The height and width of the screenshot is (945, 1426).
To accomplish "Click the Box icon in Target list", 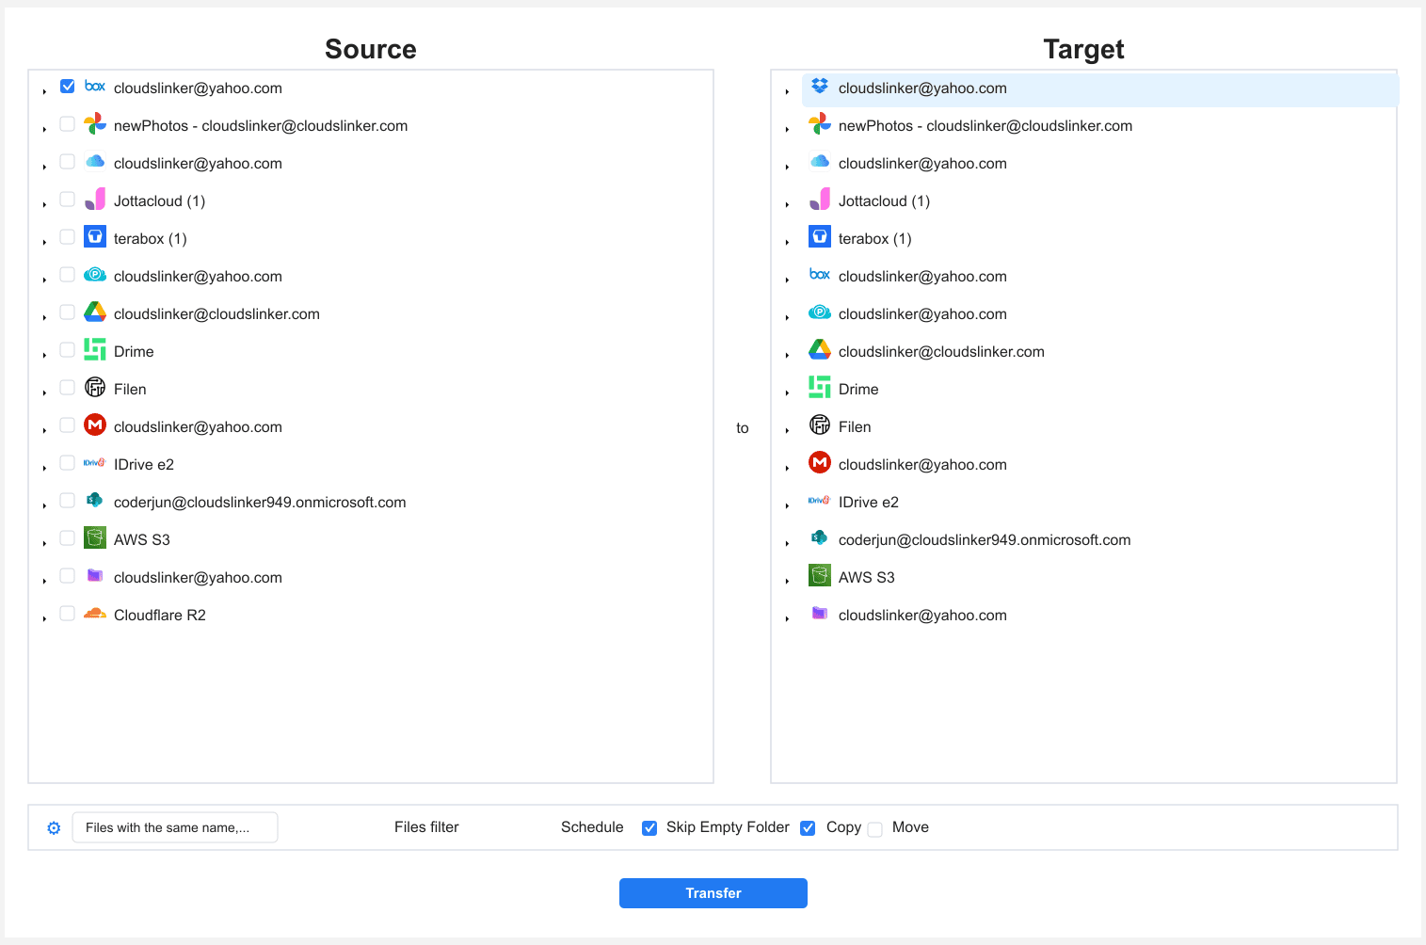I will [820, 275].
